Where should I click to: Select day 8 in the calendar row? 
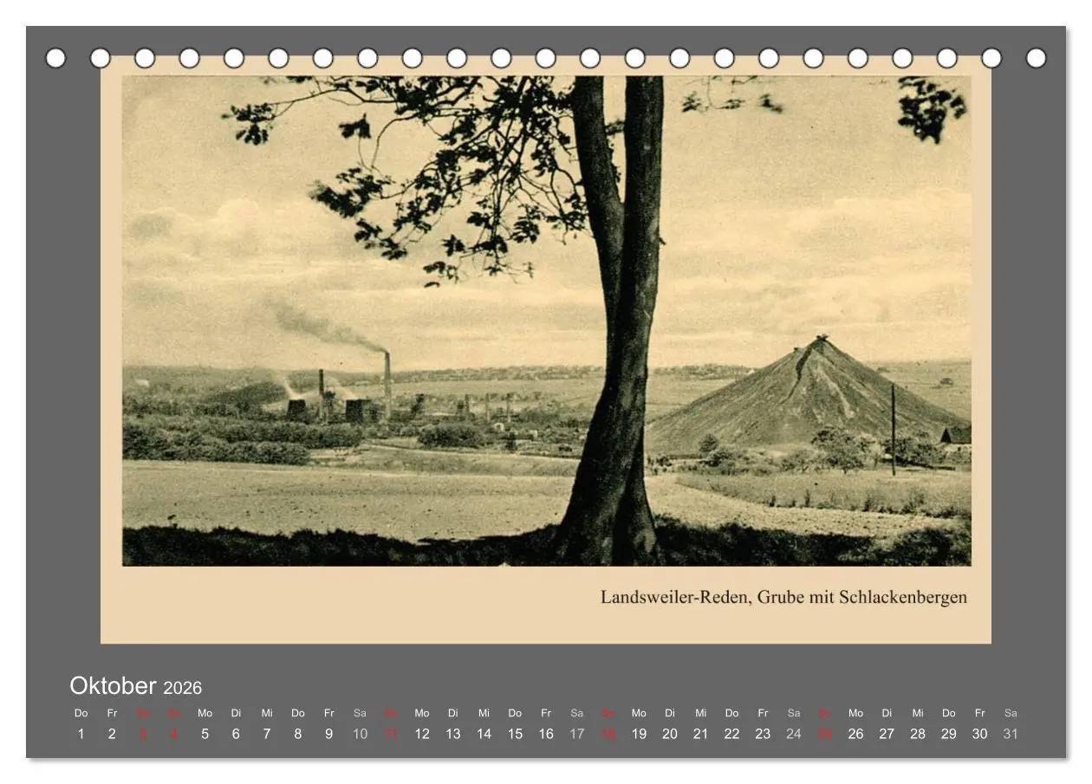click(x=298, y=734)
